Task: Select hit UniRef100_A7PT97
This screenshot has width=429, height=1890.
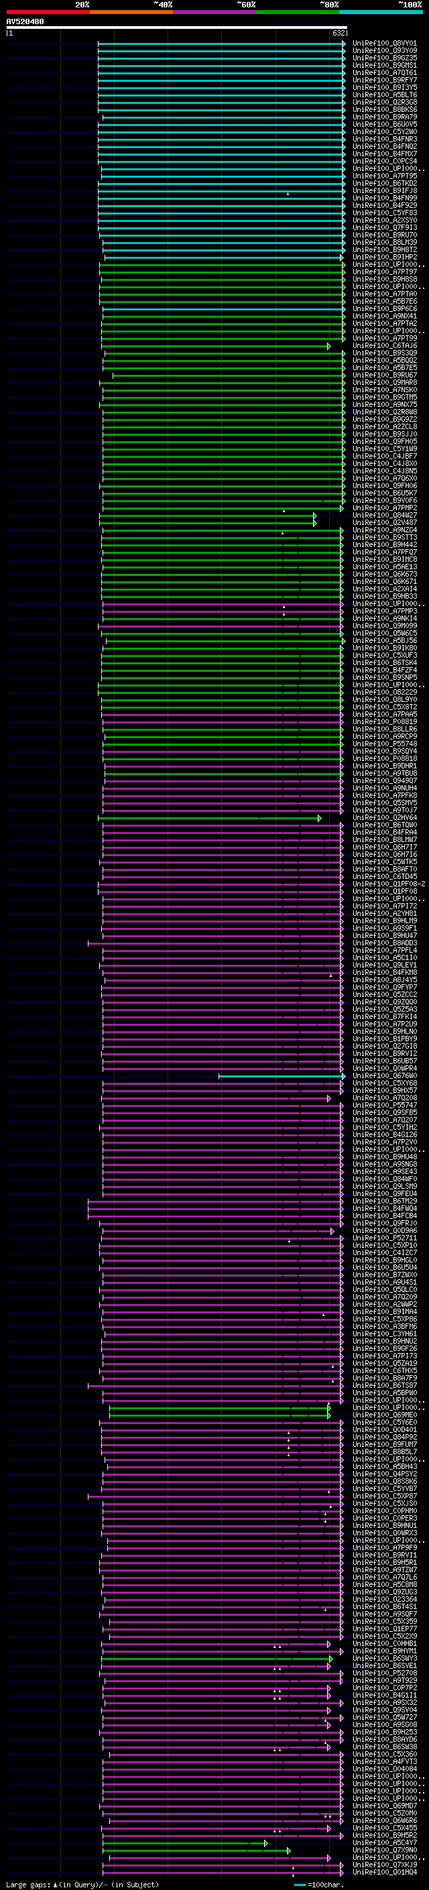Action: pyautogui.click(x=384, y=272)
